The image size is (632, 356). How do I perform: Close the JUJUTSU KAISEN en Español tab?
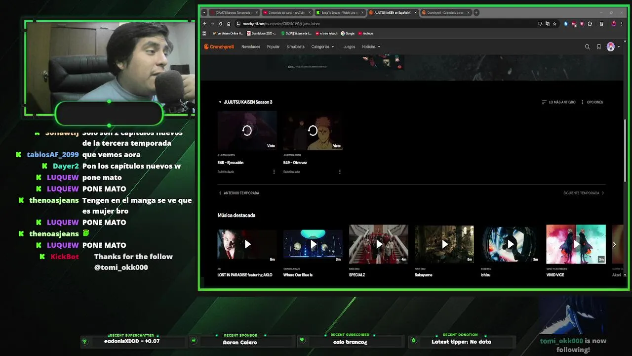click(415, 12)
